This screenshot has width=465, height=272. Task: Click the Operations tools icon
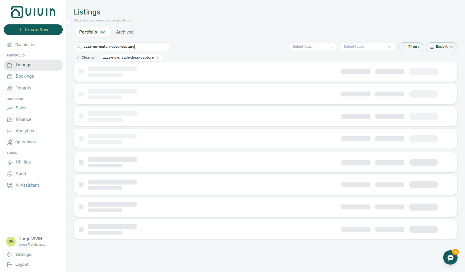pos(9,142)
